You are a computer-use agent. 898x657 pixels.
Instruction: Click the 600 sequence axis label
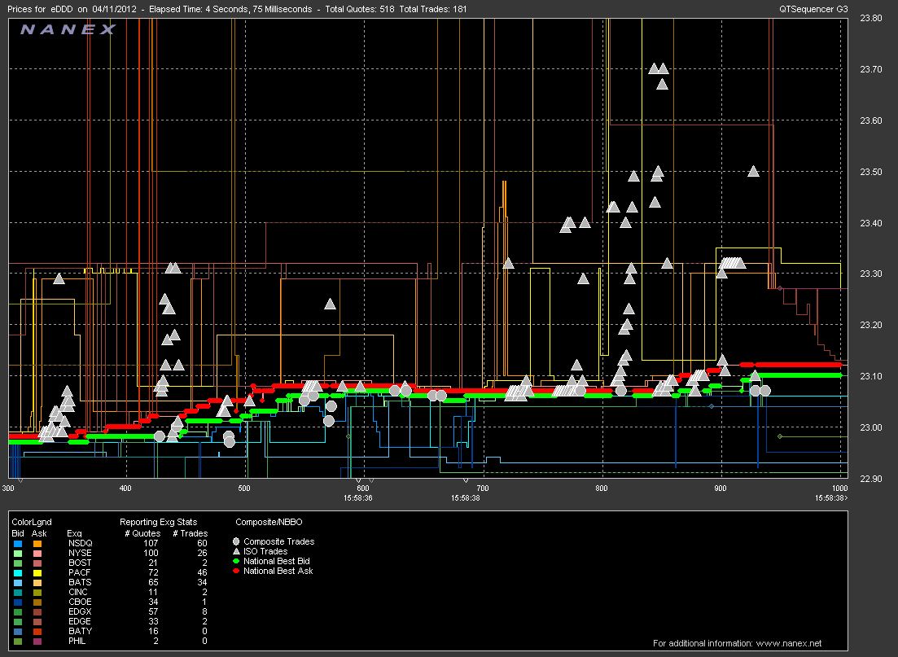click(362, 488)
